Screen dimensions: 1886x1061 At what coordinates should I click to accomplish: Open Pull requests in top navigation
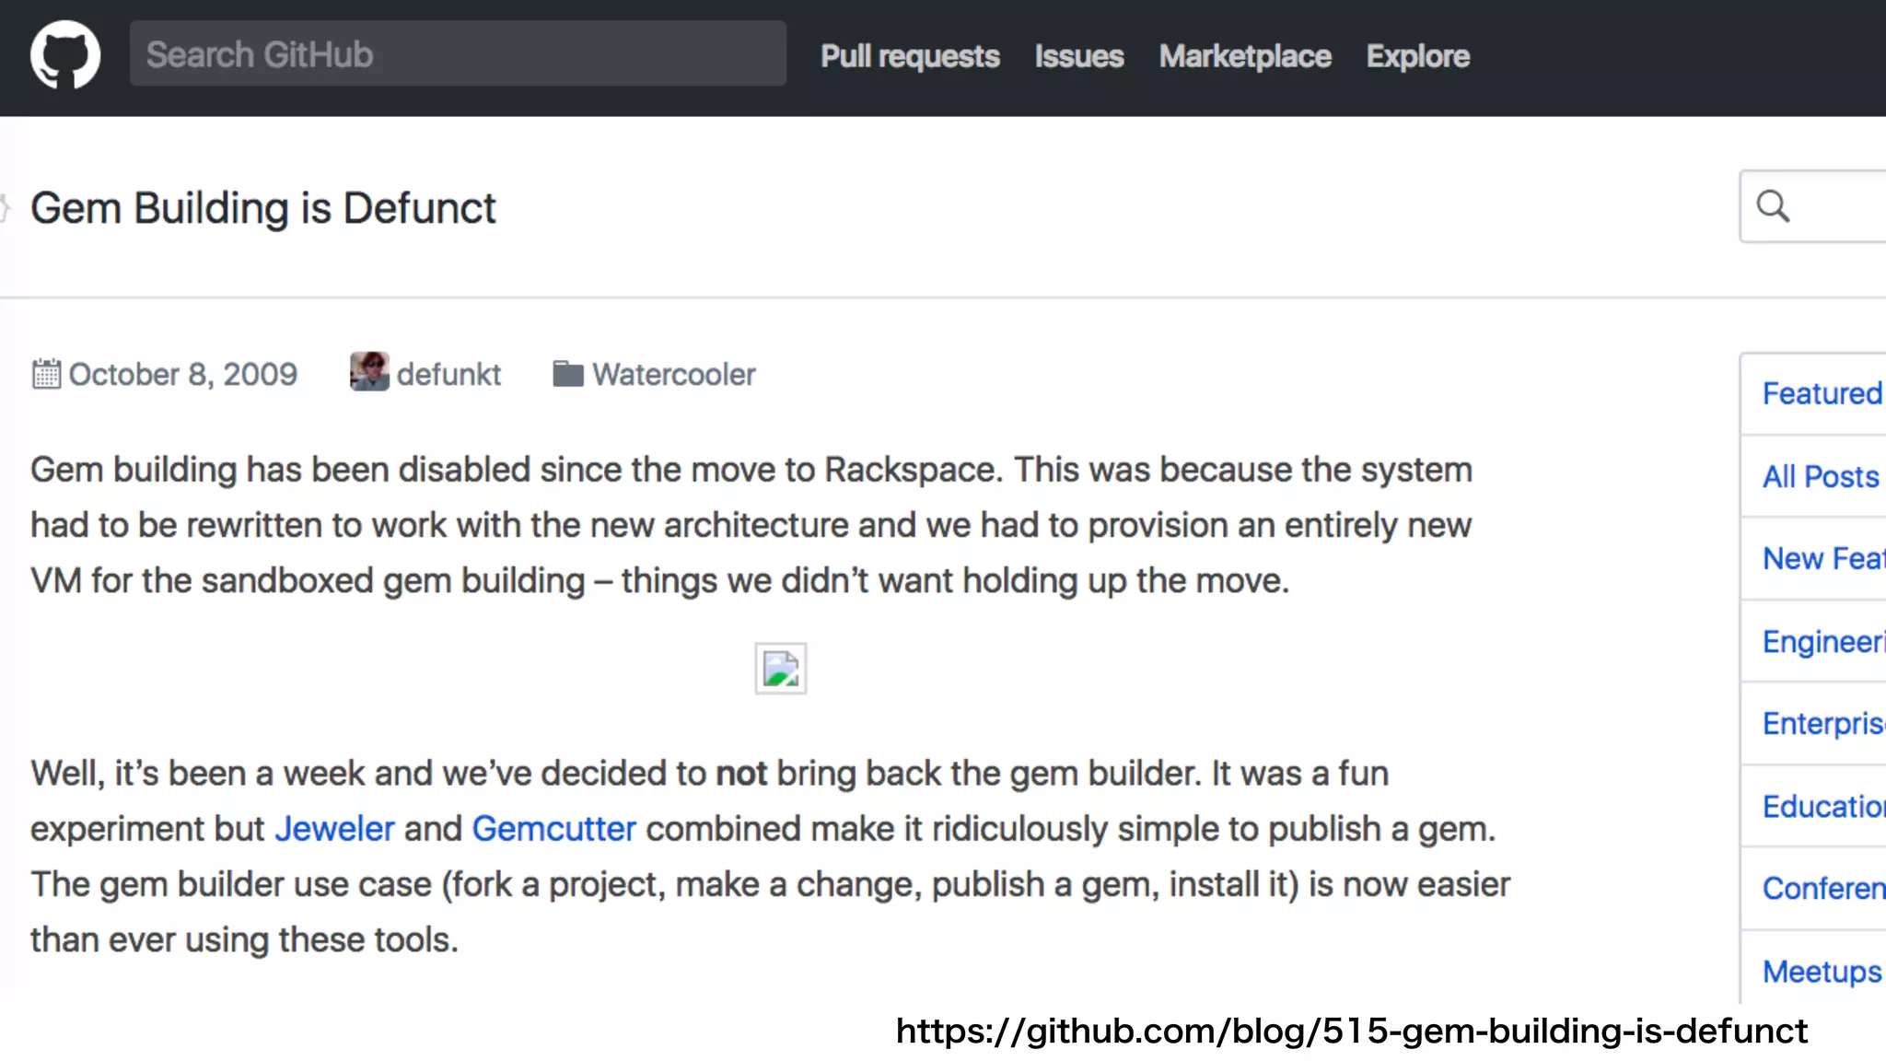click(x=910, y=56)
